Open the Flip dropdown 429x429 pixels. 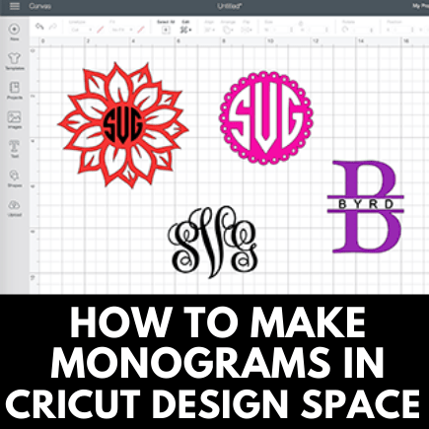point(247,30)
